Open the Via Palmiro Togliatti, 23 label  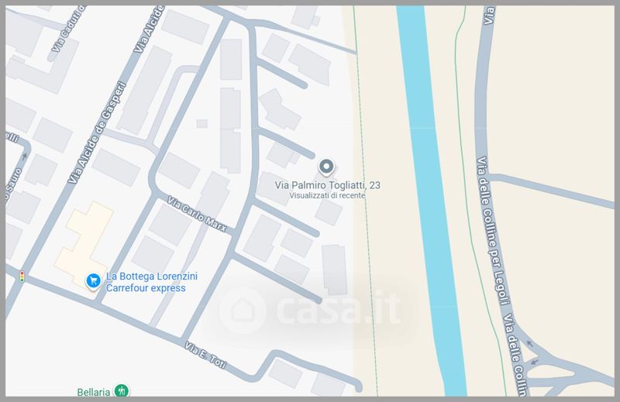pyautogui.click(x=328, y=185)
